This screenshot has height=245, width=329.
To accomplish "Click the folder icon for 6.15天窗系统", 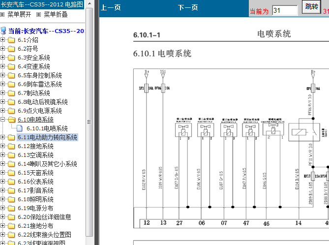I will (11, 173).
